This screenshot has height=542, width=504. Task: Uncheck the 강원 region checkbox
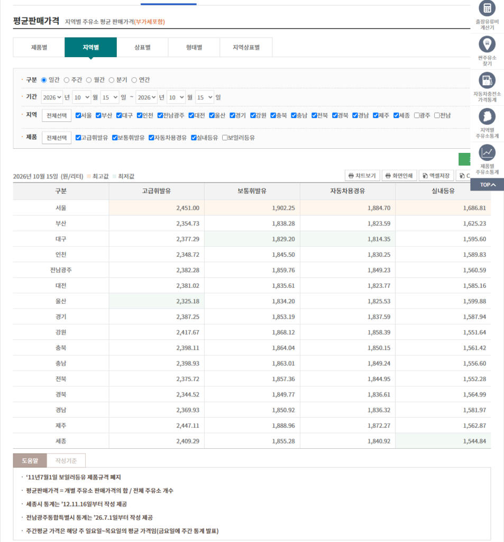click(x=253, y=115)
